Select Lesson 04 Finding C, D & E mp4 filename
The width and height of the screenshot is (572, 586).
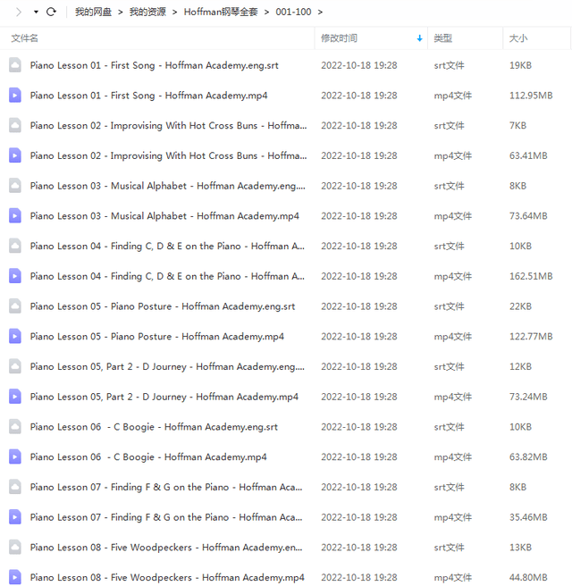pyautogui.click(x=167, y=276)
